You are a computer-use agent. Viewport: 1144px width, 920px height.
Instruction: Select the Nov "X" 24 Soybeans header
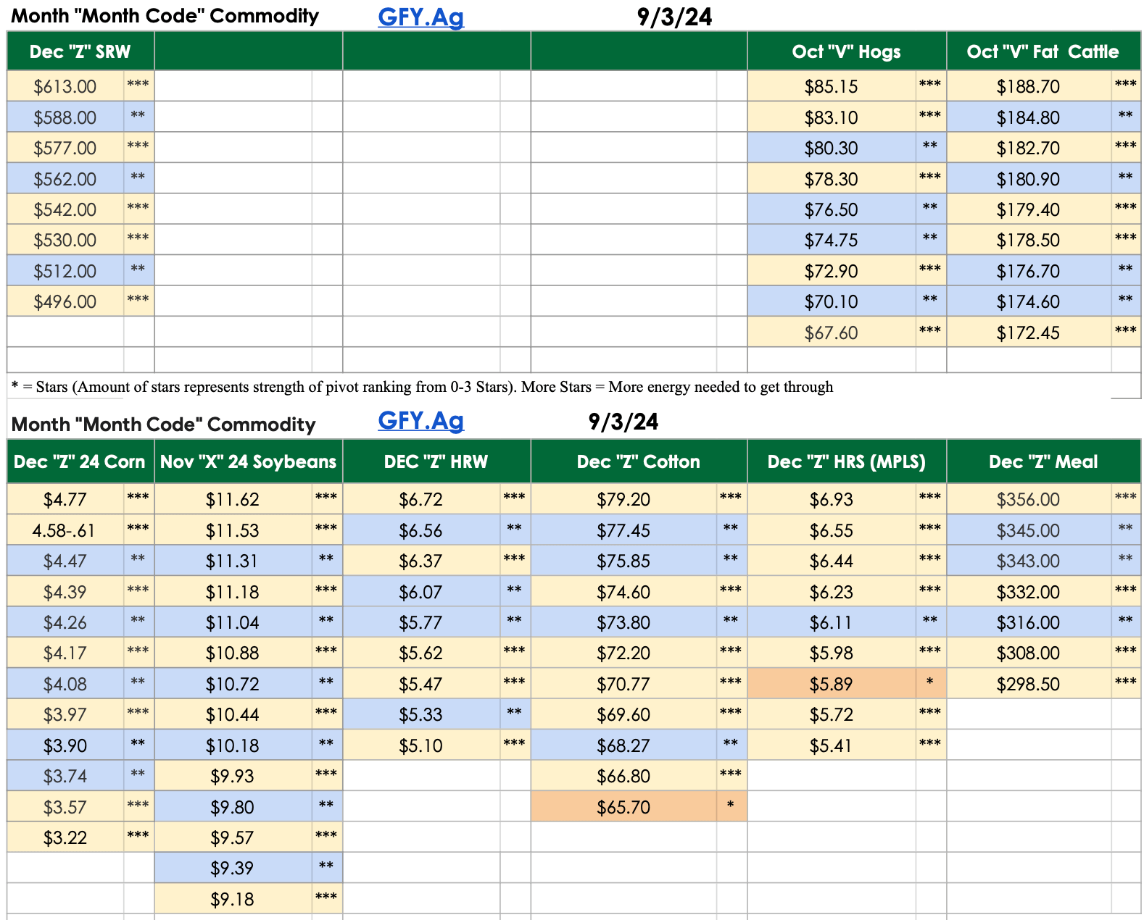click(248, 461)
